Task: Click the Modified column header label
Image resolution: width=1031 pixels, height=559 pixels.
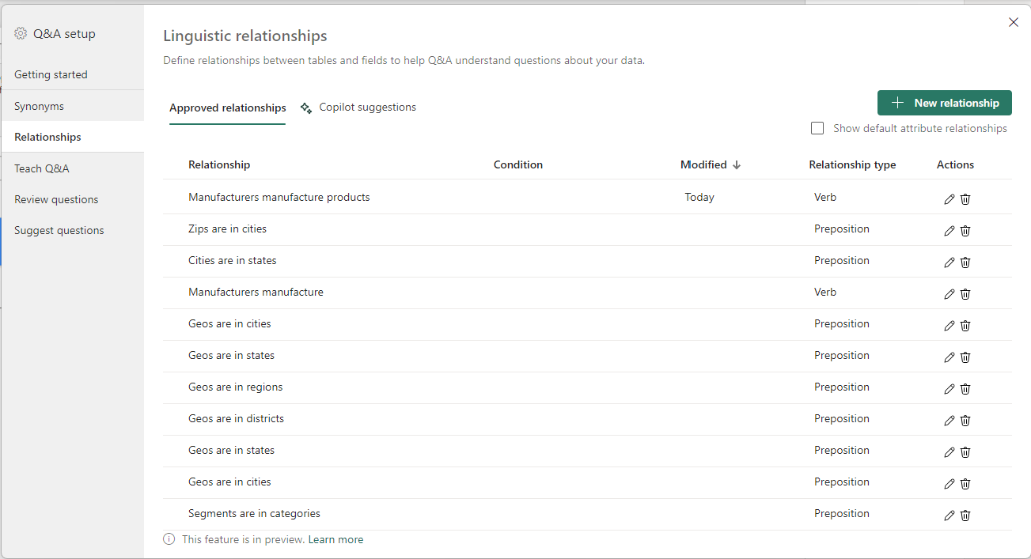Action: click(x=703, y=164)
